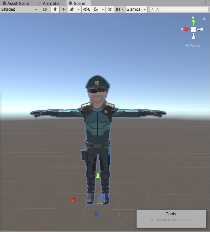The image size is (210, 232).
Task: Click the center cube of orientation gizmo
Action: tap(194, 29)
